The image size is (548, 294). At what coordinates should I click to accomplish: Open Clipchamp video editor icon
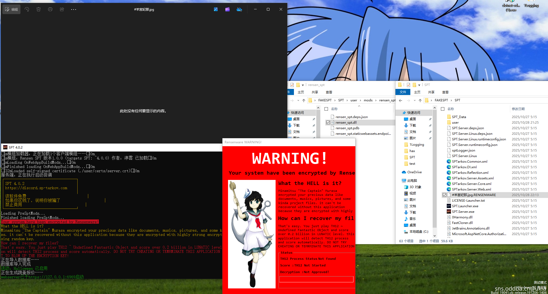227,9
